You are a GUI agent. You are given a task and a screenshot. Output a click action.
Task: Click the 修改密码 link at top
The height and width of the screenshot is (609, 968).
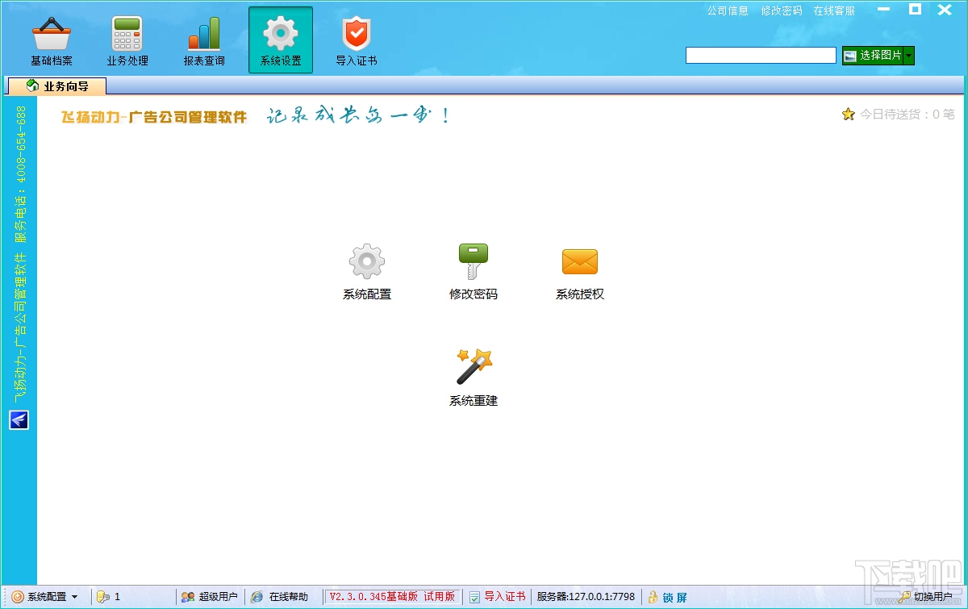(782, 10)
